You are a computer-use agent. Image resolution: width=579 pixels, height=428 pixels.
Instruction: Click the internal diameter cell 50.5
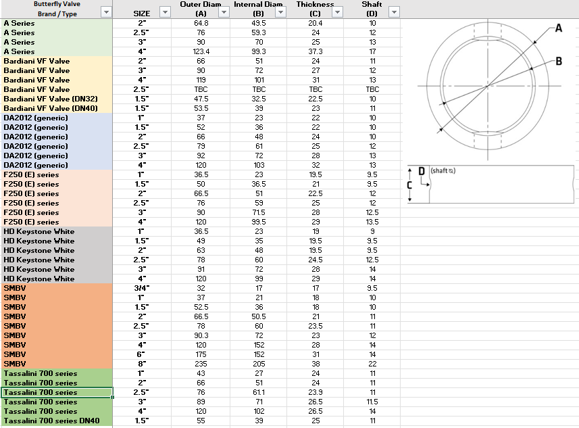click(x=259, y=316)
